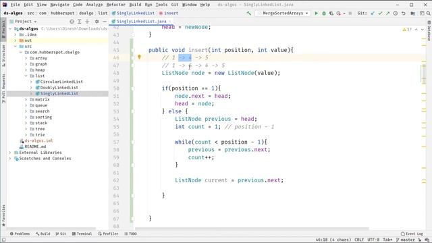Close the SinglyLinkedList.java tab
Screen dimensions: 432x243
170,21
